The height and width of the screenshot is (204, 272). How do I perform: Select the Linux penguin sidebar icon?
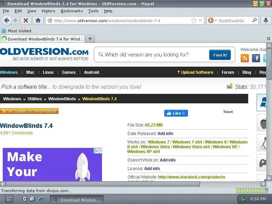point(261,143)
